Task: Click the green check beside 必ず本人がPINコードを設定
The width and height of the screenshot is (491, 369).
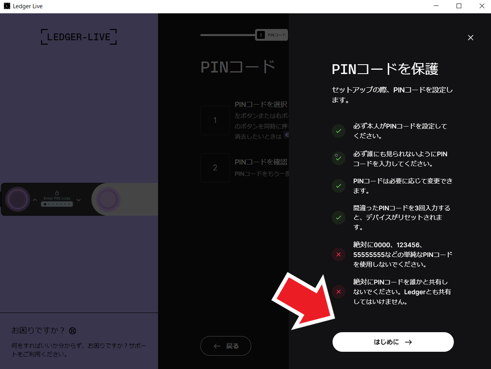Action: 338,131
